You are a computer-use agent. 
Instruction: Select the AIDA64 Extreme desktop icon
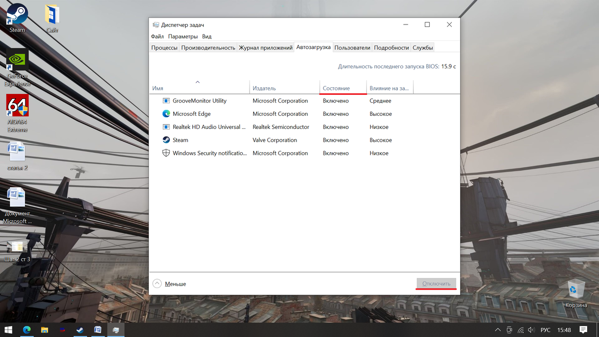[17, 113]
